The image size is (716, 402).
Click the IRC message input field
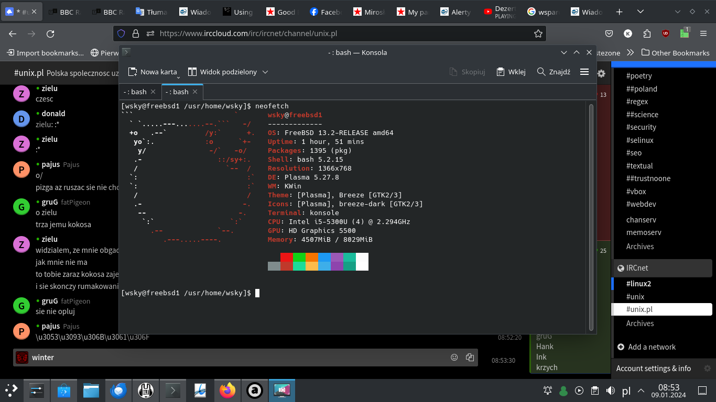236,358
